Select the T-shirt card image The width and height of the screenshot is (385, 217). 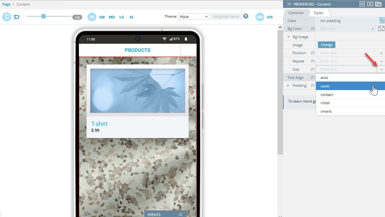click(138, 90)
